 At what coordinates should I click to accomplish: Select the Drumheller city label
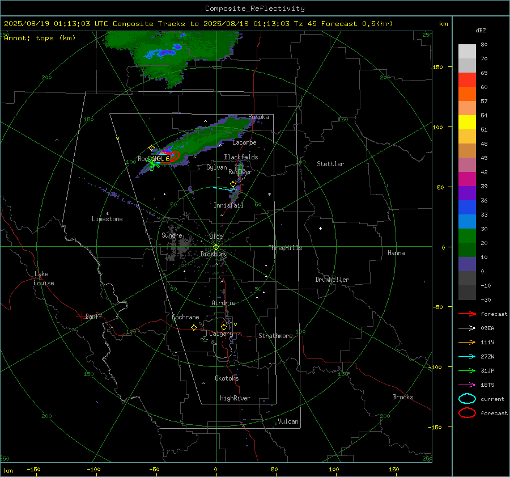click(332, 280)
